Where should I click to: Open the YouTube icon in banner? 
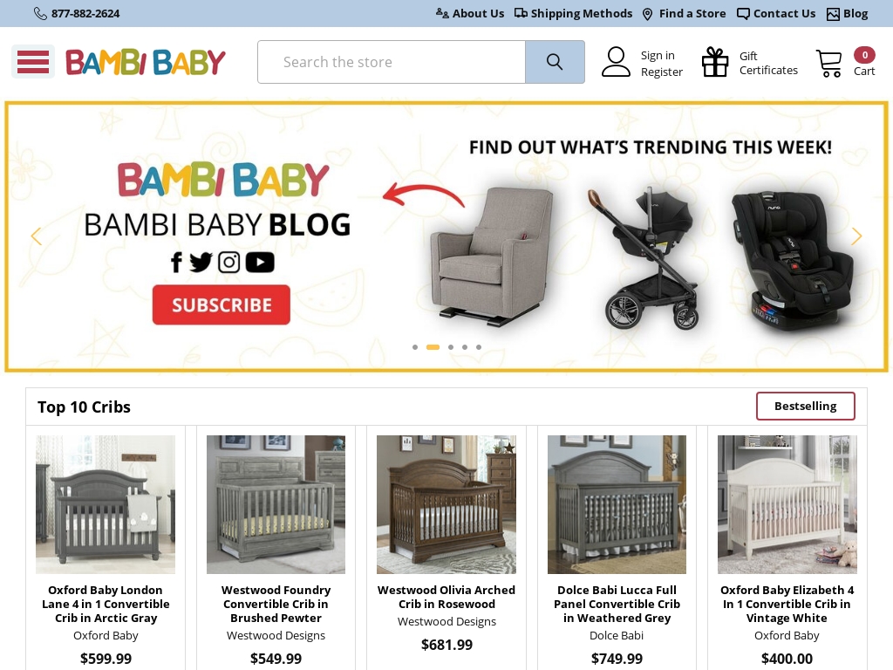point(260,262)
